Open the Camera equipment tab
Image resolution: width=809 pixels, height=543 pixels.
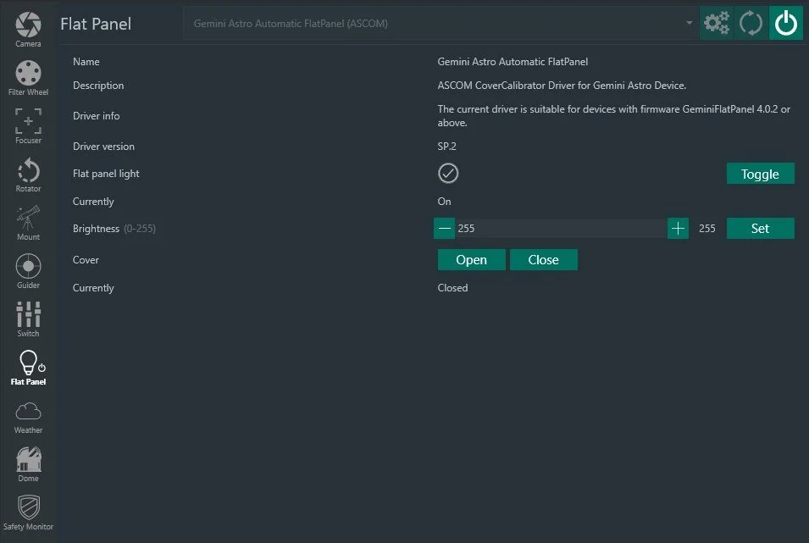[x=28, y=30]
